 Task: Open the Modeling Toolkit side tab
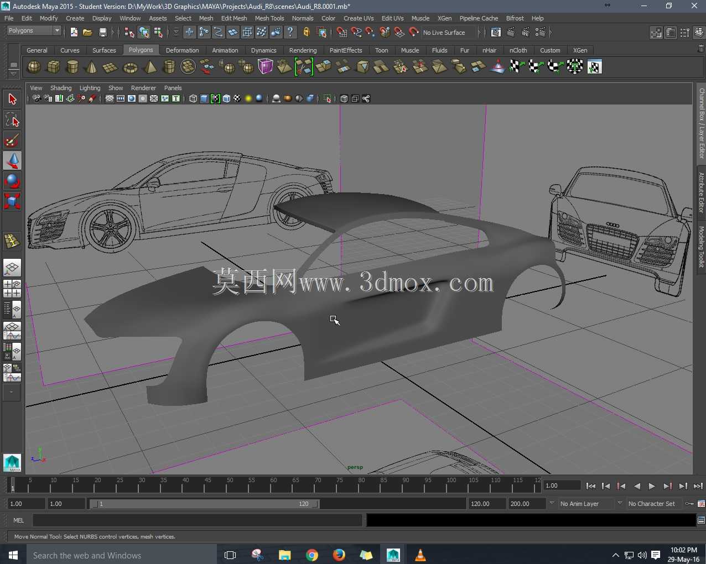click(701, 247)
